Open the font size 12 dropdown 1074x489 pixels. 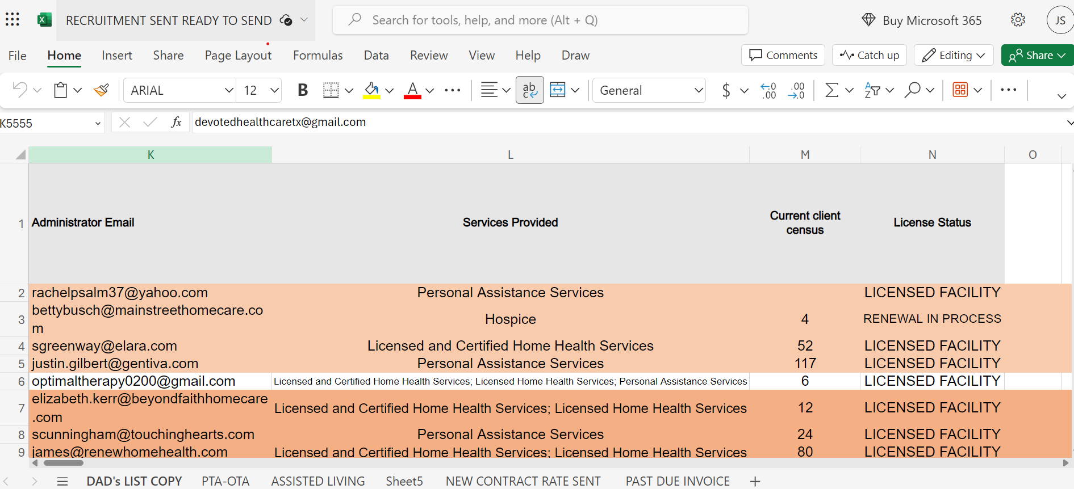pos(274,90)
